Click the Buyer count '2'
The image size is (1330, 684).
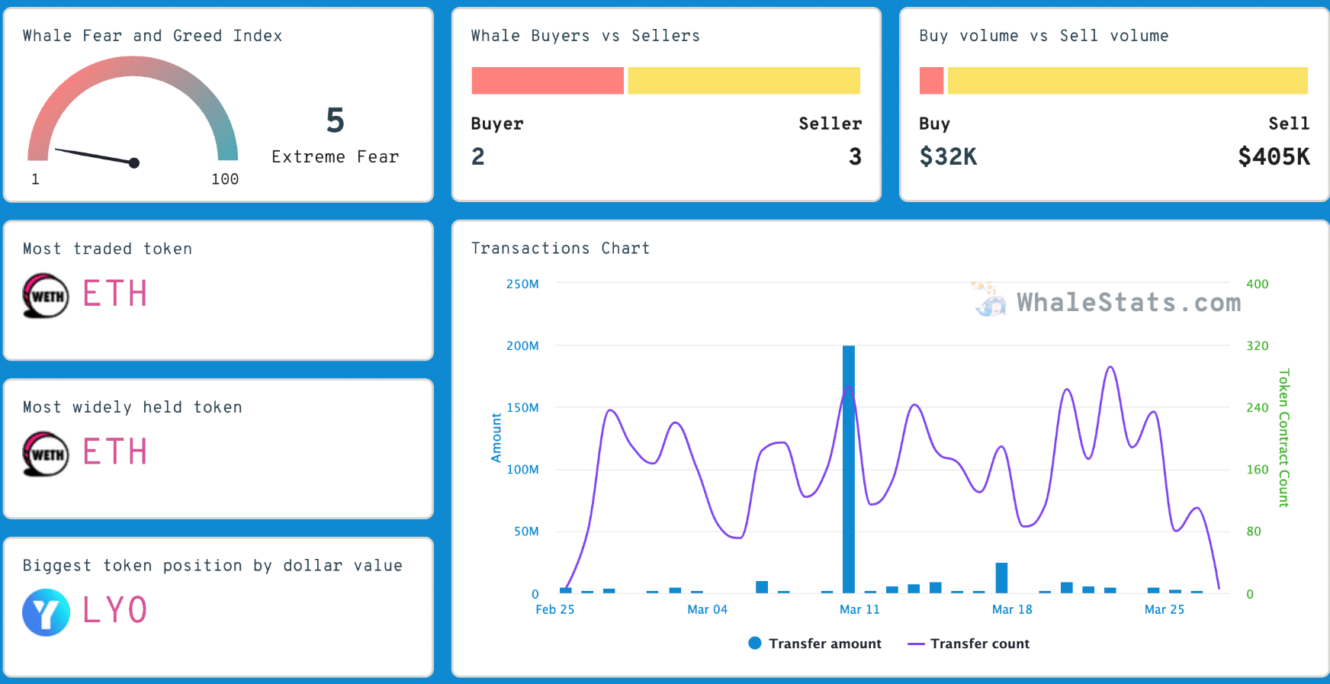tap(478, 156)
